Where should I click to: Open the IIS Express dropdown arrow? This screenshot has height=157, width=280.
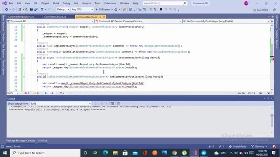tap(112, 10)
